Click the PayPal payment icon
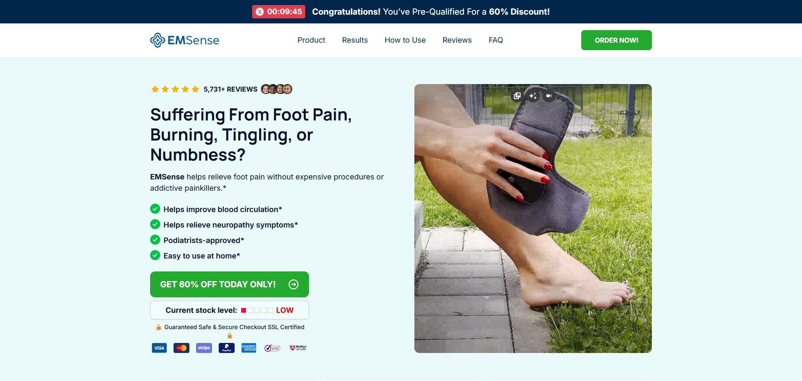Image resolution: width=802 pixels, height=381 pixels. pos(227,348)
